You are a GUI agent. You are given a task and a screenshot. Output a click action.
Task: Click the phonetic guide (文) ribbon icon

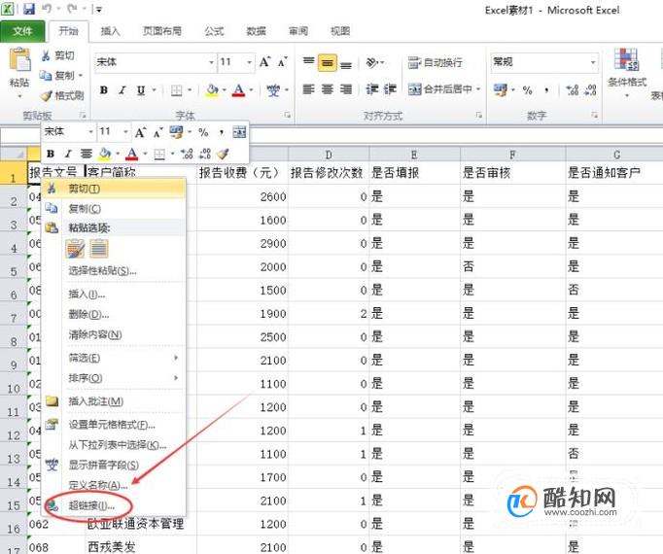pyautogui.click(x=273, y=89)
